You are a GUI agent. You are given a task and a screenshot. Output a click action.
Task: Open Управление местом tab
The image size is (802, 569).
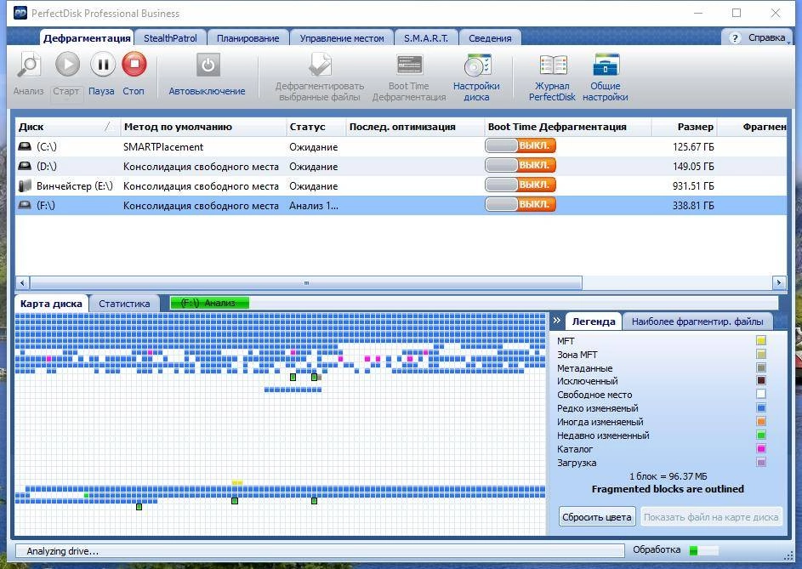(x=342, y=38)
